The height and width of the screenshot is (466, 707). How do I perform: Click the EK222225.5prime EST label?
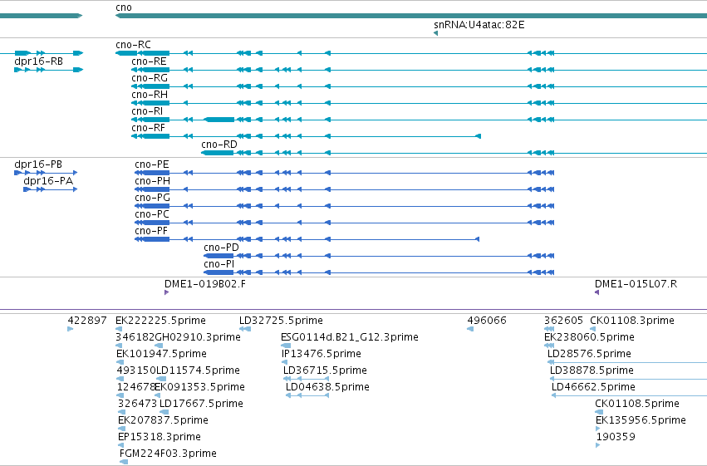click(x=160, y=321)
